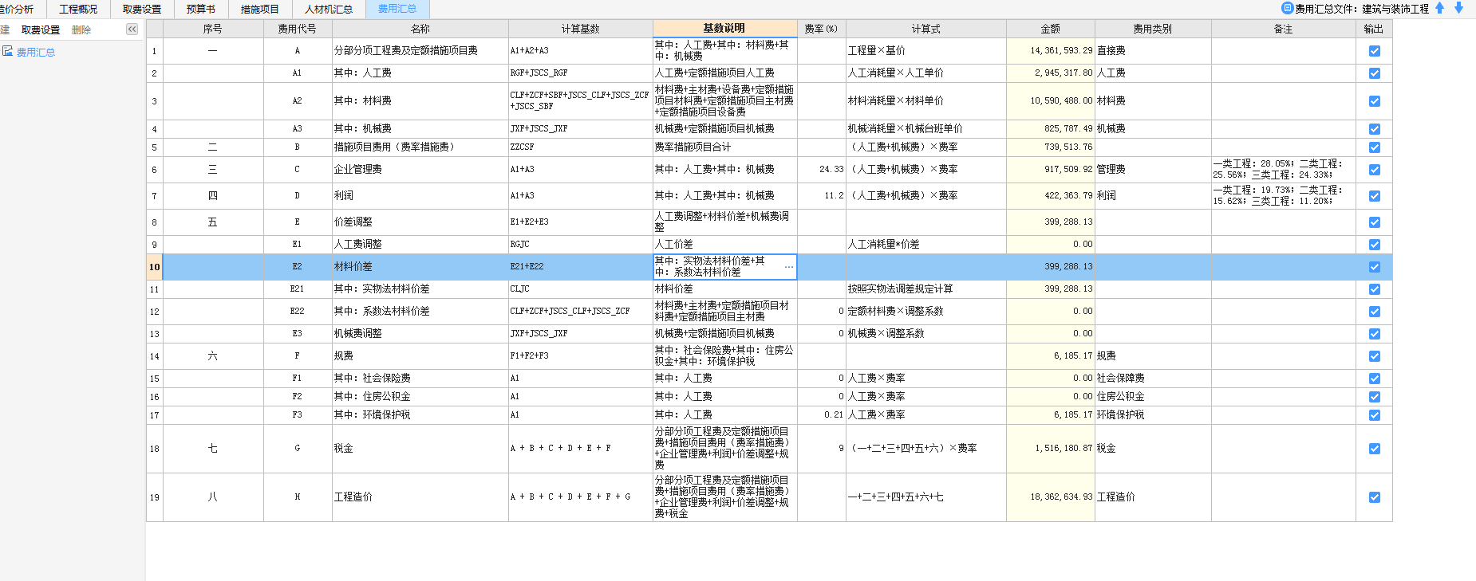The height and width of the screenshot is (581, 1476).
Task: Select the 措施项目费用(费率措施费) name cell
Action: (x=420, y=147)
